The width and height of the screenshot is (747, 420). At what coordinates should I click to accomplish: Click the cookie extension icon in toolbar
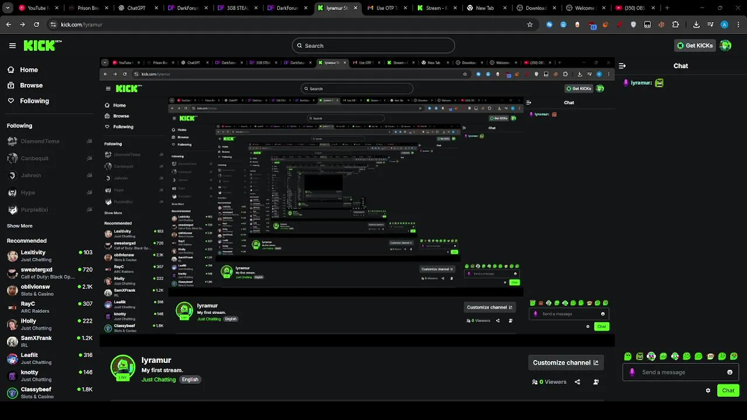(x=662, y=24)
